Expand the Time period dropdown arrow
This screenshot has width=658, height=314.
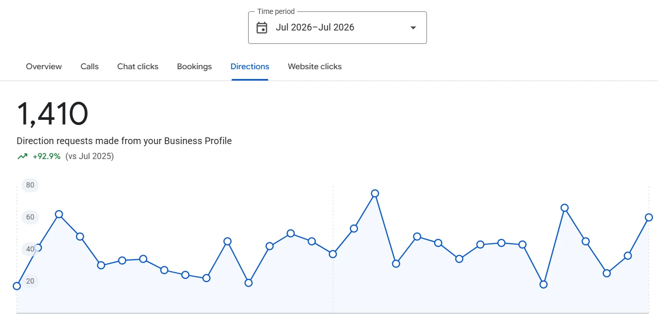pos(413,28)
